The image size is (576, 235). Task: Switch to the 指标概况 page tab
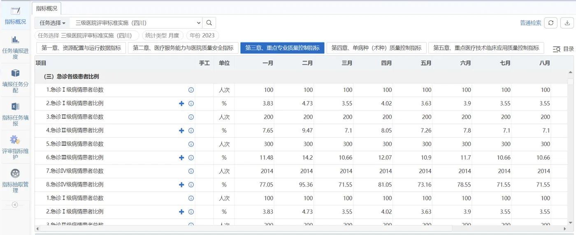pos(46,8)
